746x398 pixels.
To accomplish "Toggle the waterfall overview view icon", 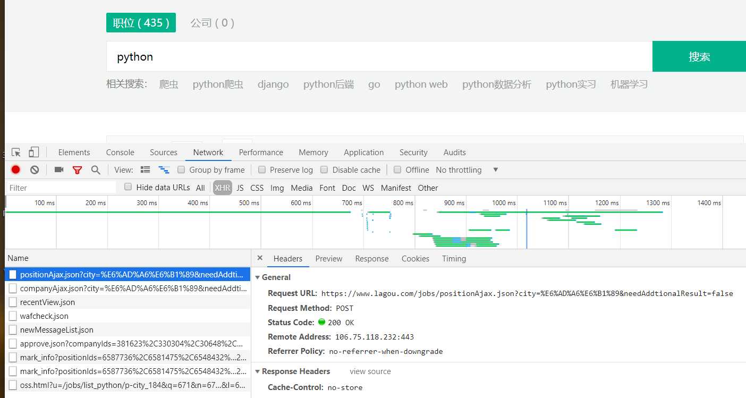I will click(164, 170).
